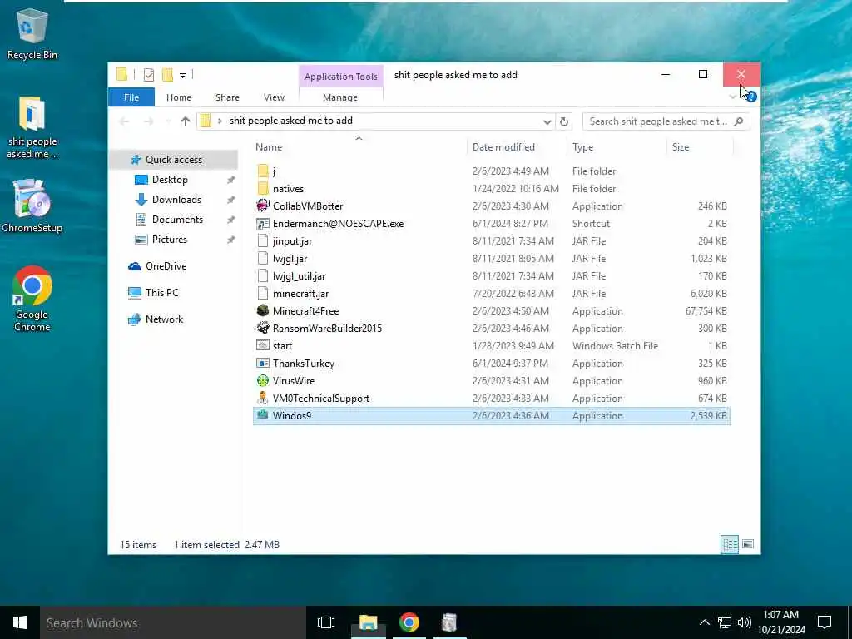
Task: Select the RansomWareBuilder2015 application icon
Action: click(x=262, y=328)
